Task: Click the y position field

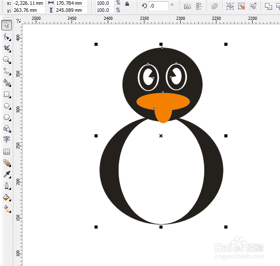Action: coord(29,10)
